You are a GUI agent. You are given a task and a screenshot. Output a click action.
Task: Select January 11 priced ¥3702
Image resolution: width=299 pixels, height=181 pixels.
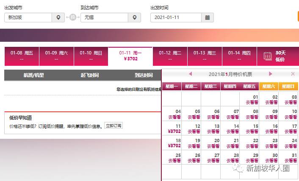pyautogui.click(x=174, y=131)
